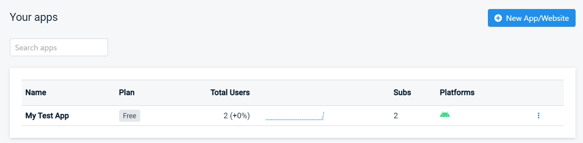Sort by the Plan column header
The height and width of the screenshot is (143, 583).
(126, 93)
